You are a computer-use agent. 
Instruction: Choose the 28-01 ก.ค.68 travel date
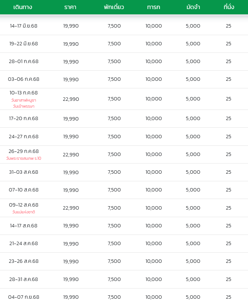click(x=23, y=62)
